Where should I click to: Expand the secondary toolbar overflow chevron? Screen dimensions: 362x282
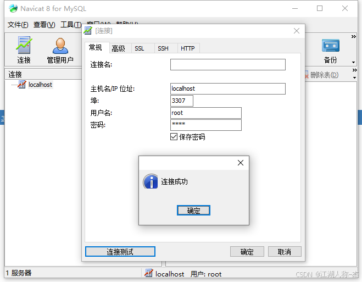pos(354,70)
